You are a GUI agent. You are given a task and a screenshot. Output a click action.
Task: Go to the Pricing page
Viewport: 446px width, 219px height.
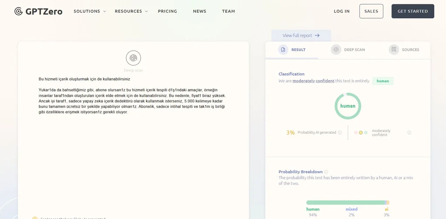(168, 11)
